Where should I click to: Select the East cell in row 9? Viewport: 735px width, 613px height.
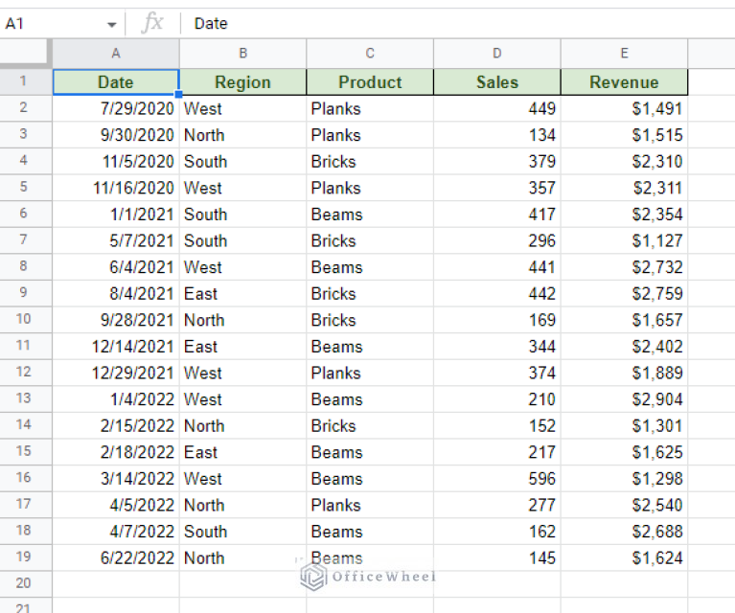tap(242, 294)
